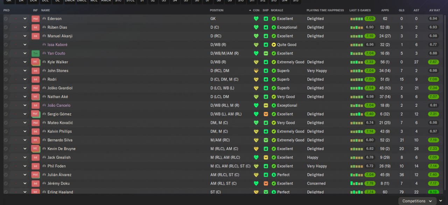448x205 pixels.
Task: Open the selection dropdown arrow for João Cancelo
Action: [25, 105]
